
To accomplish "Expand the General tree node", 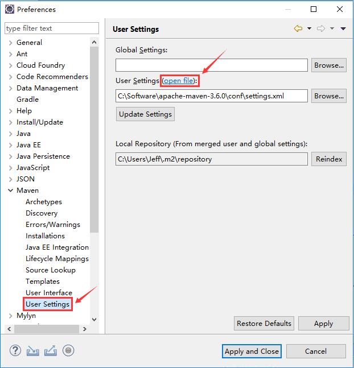I will click(x=11, y=43).
